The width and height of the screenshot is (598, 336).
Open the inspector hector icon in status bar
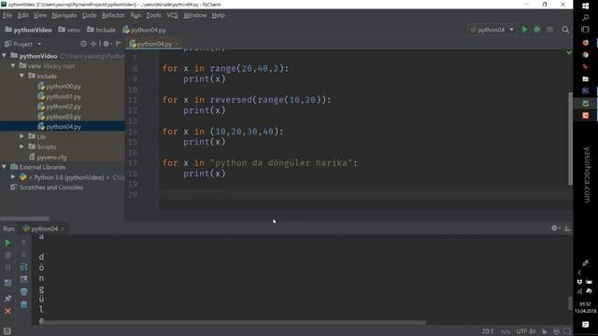557,331
